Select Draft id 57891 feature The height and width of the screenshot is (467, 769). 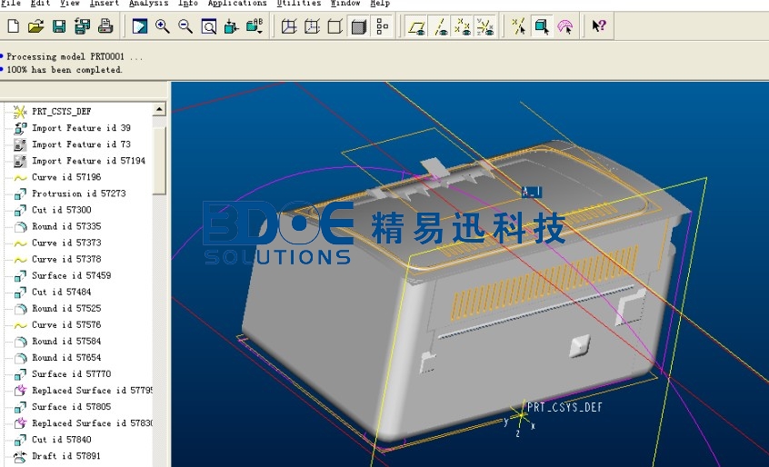point(65,456)
